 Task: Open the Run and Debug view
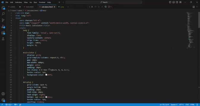point(3,26)
